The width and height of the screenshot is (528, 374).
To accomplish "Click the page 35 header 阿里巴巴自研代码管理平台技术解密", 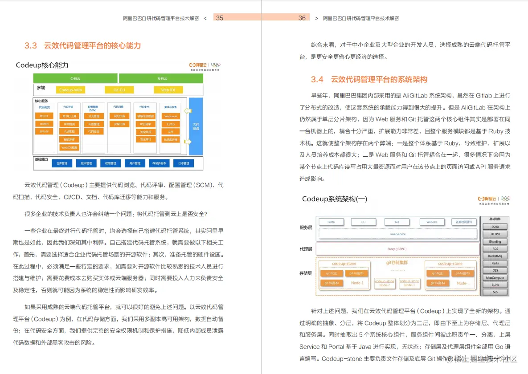I will pyautogui.click(x=160, y=19).
